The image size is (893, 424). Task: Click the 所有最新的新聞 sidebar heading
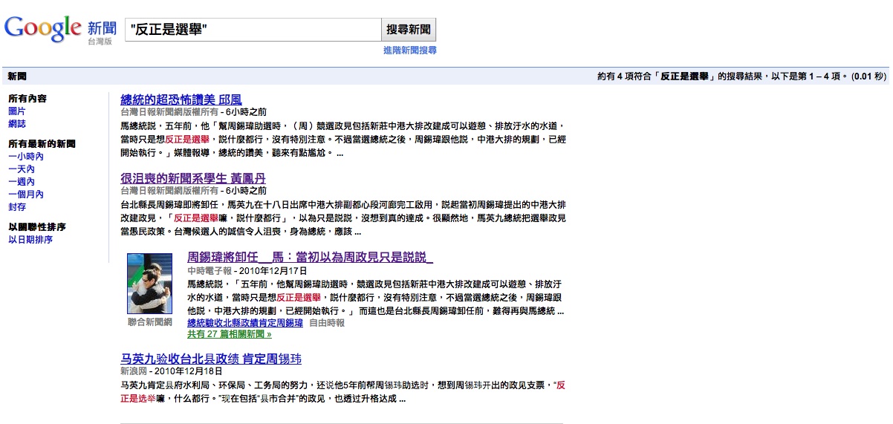tap(42, 144)
